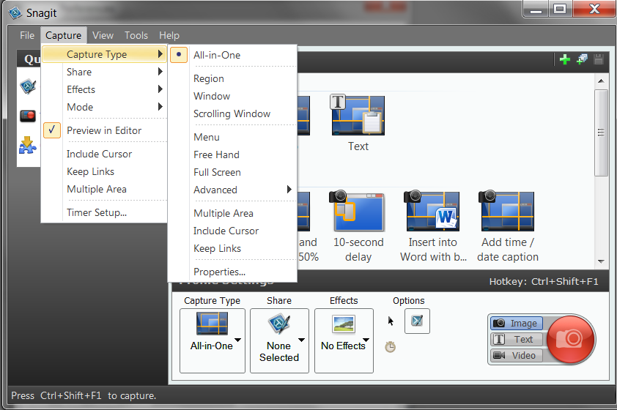The height and width of the screenshot is (410, 617).
Task: Toggle Include Cursor in submenu
Action: pyautogui.click(x=232, y=231)
